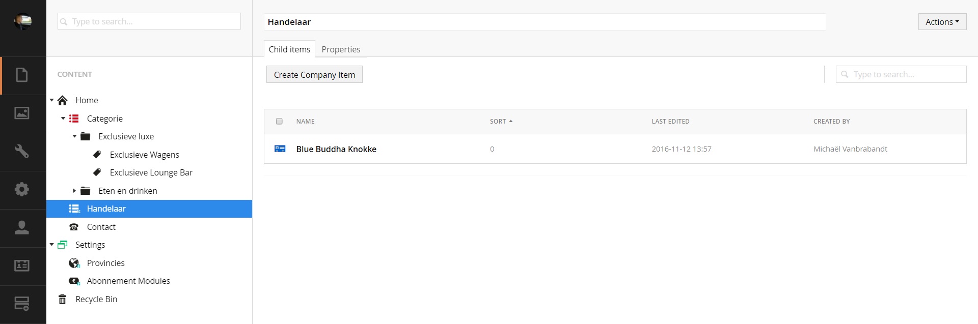Open the Users section icon

(22, 227)
